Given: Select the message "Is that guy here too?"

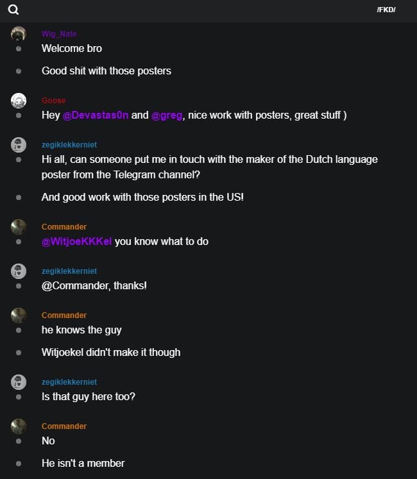Looking at the screenshot, I should (x=89, y=397).
